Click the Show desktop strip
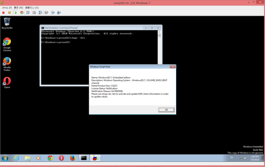Image resolution: width=265 pixels, height=167 pixels. (262, 158)
